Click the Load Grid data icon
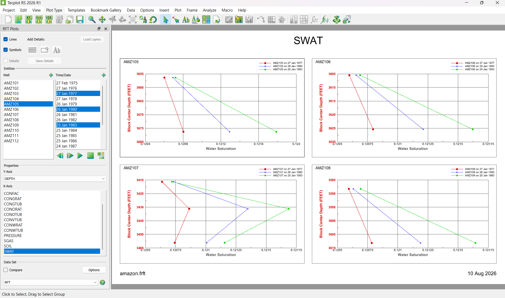Screen dimensions: 505x298 (x=39, y=19)
